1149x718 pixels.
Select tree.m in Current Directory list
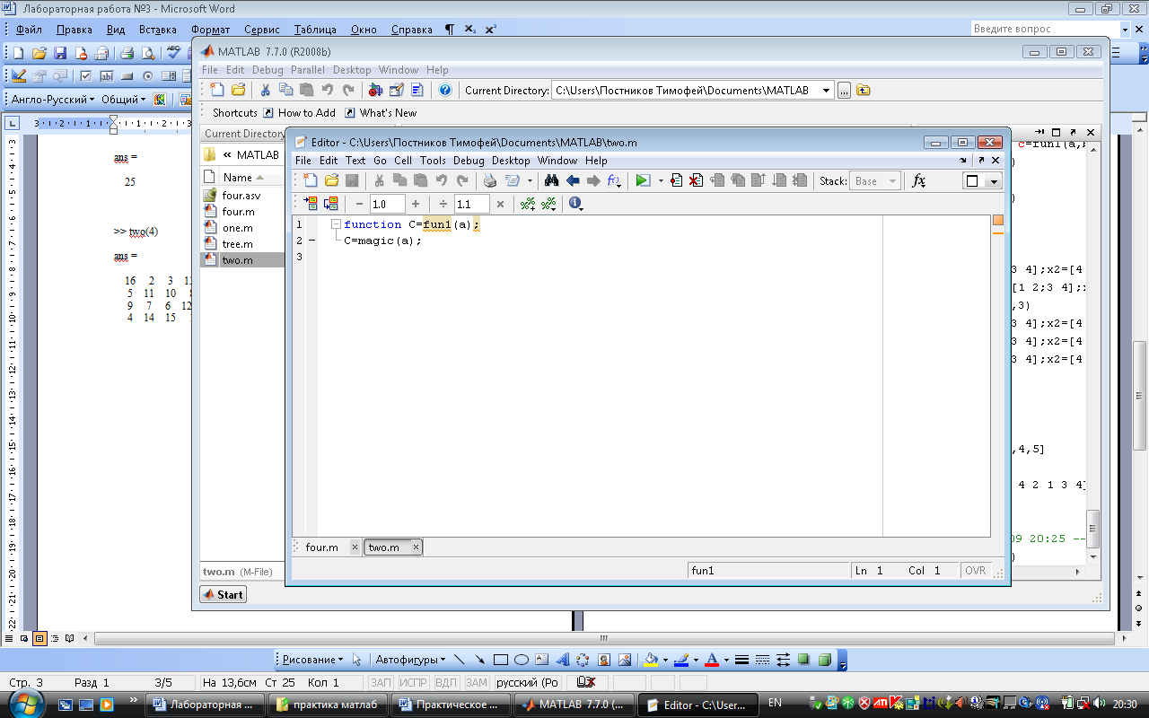point(238,244)
